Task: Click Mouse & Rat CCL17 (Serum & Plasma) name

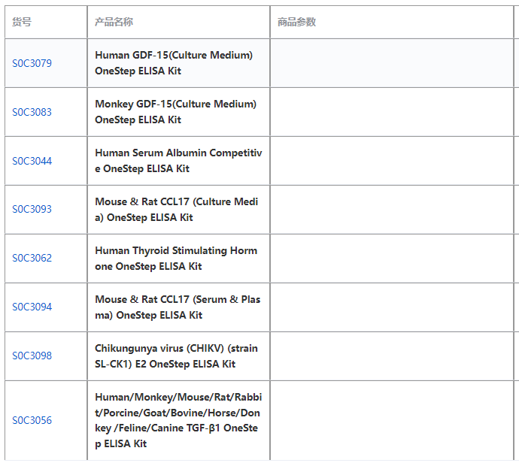Action: [178, 307]
